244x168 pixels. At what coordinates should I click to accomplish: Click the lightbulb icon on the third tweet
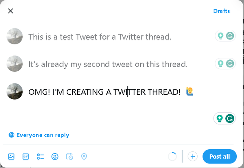coord(220,118)
